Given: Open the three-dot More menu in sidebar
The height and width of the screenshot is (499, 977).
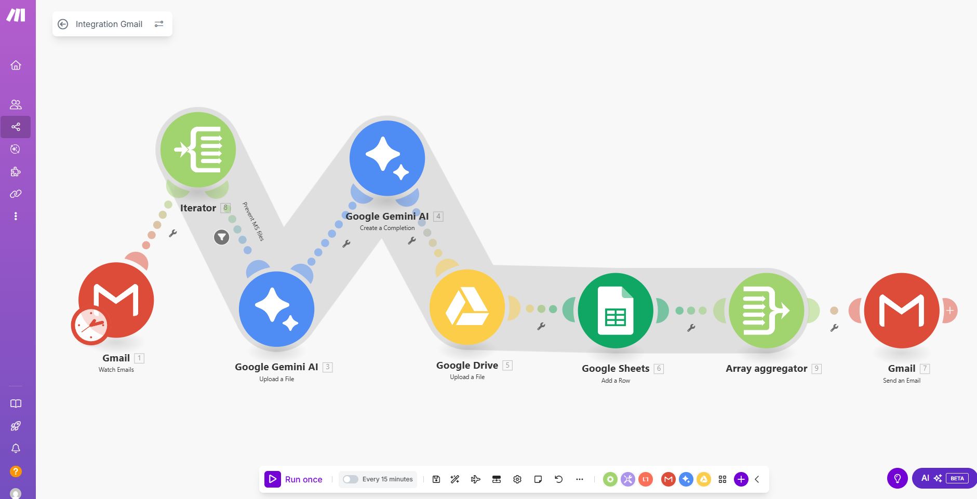Looking at the screenshot, I should tap(16, 216).
